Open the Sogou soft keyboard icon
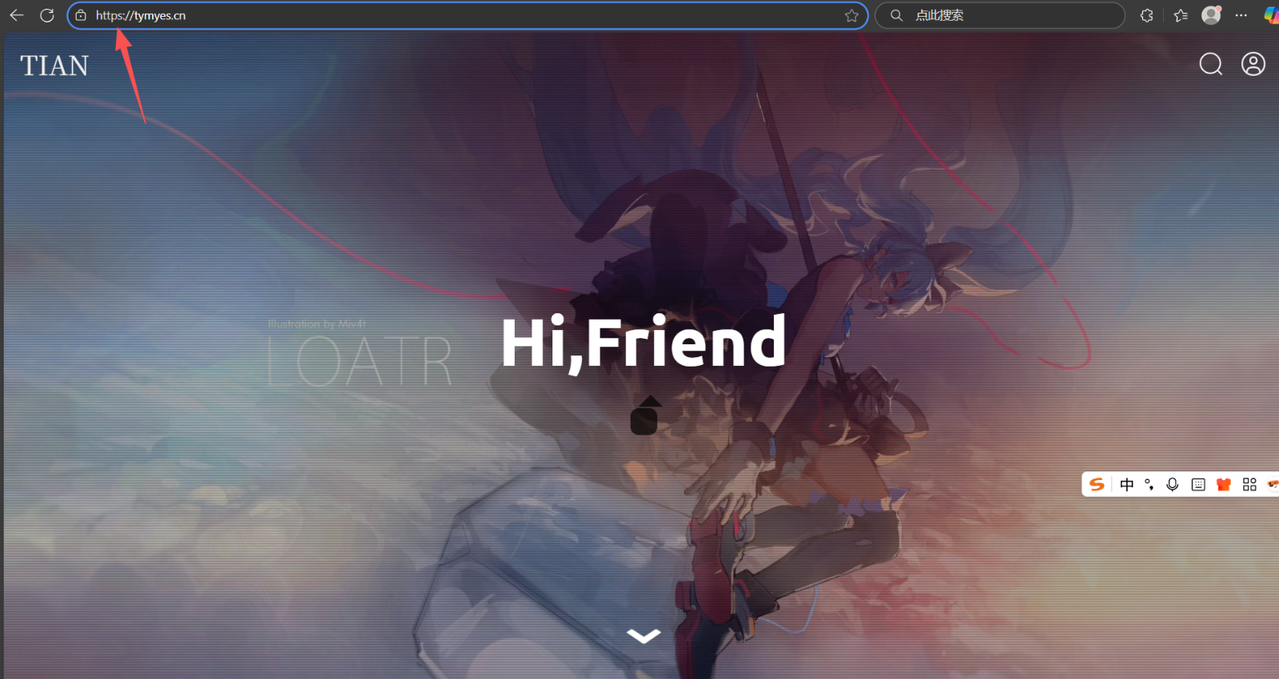 1198,484
